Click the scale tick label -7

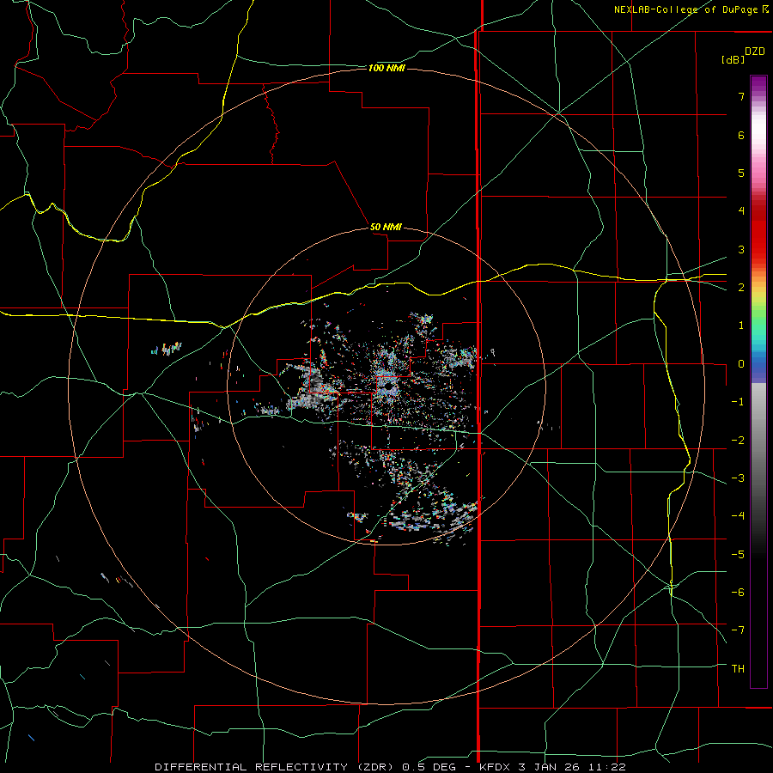tap(738, 630)
